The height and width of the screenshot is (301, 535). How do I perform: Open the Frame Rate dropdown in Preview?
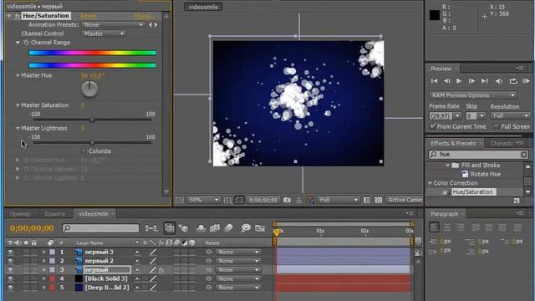tap(457, 116)
